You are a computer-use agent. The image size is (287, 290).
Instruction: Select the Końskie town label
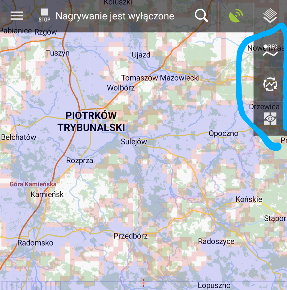pyautogui.click(x=249, y=199)
